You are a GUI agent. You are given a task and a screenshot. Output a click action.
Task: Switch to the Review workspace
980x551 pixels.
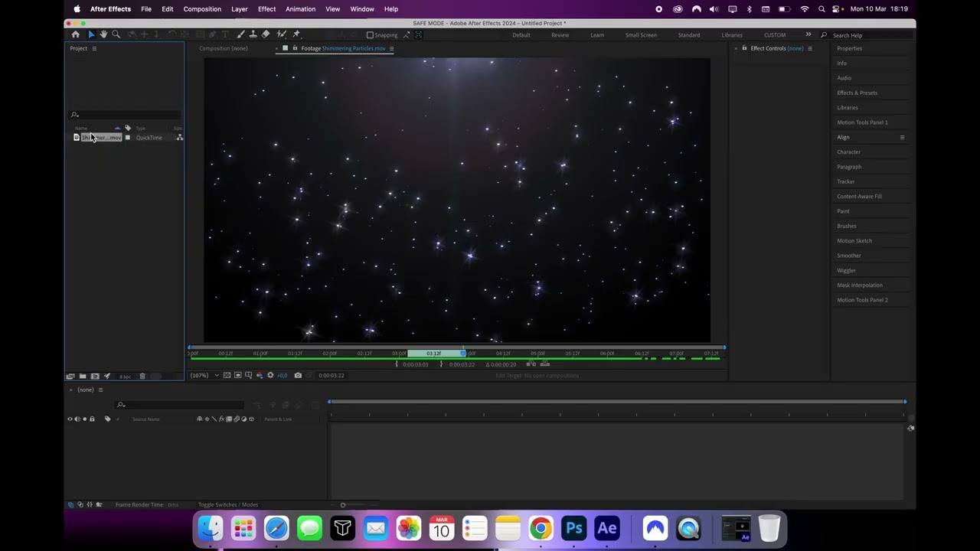560,35
